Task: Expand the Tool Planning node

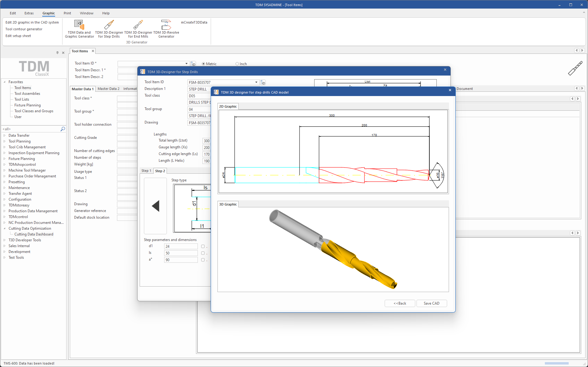Action: [x=5, y=141]
